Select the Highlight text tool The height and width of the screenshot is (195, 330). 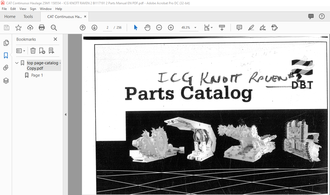pos(251,28)
